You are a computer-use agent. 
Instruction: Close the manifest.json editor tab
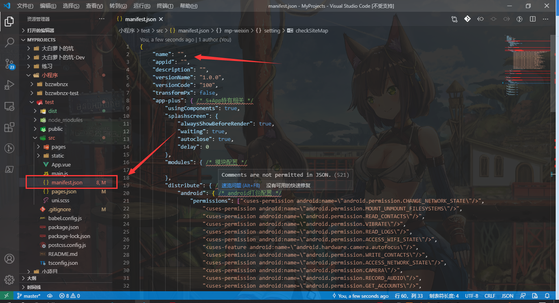pyautogui.click(x=161, y=19)
